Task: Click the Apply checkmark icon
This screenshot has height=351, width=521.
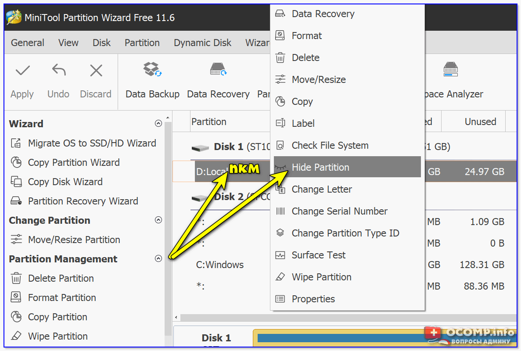Action: pyautogui.click(x=22, y=71)
